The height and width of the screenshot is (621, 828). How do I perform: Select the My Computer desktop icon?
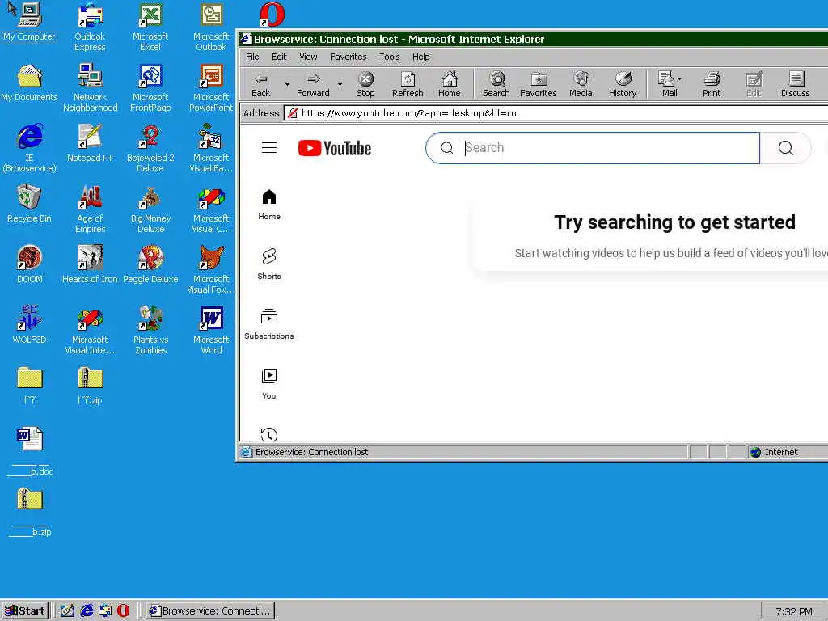30,22
